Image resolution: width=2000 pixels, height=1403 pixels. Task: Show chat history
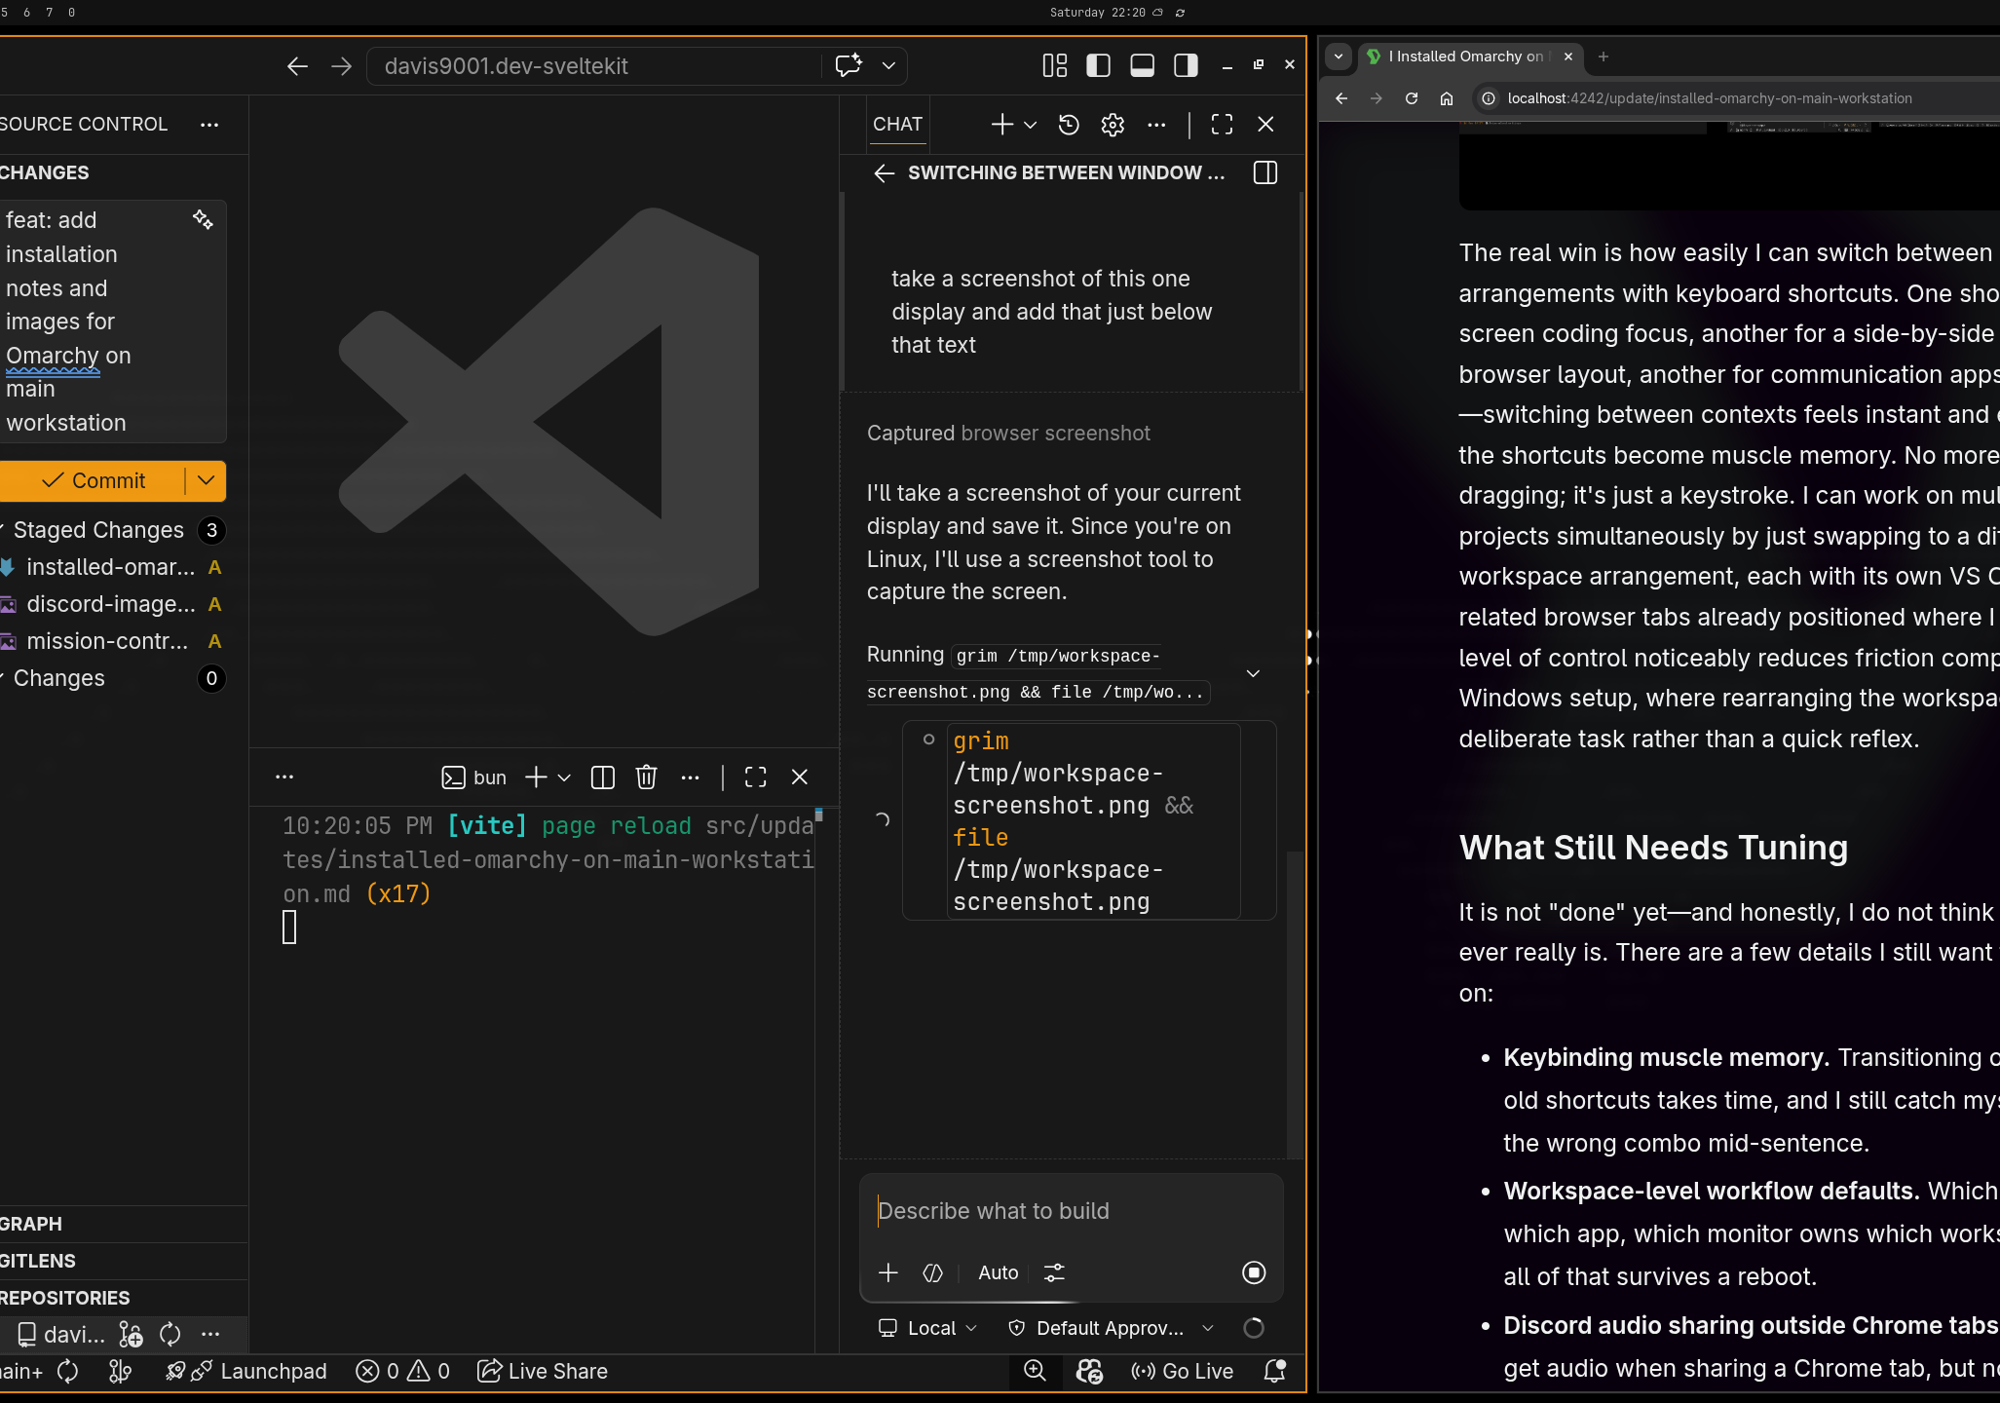[x=1069, y=124]
